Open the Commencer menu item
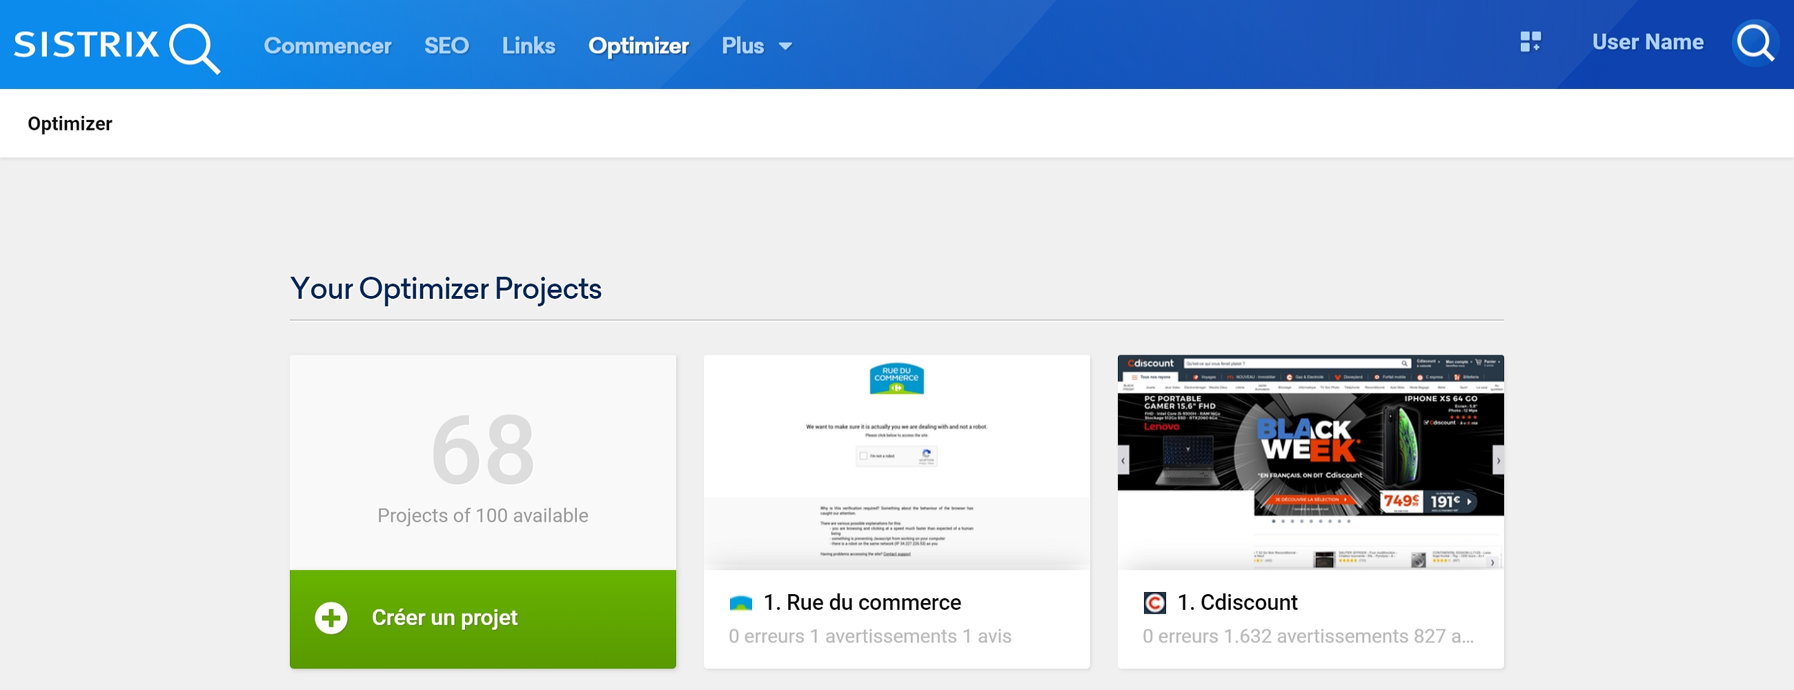Viewport: 1794px width, 690px height. (x=327, y=46)
